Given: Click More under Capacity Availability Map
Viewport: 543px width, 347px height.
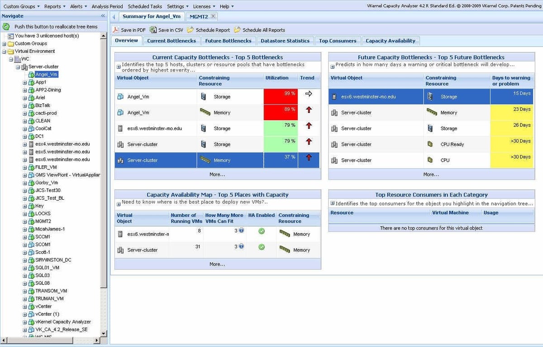Looking at the screenshot, I should coord(217,264).
